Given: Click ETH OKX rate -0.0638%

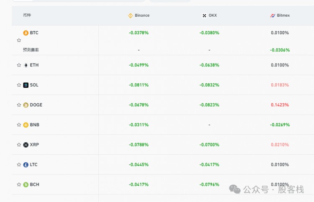Looking at the screenshot, I should [x=209, y=65].
